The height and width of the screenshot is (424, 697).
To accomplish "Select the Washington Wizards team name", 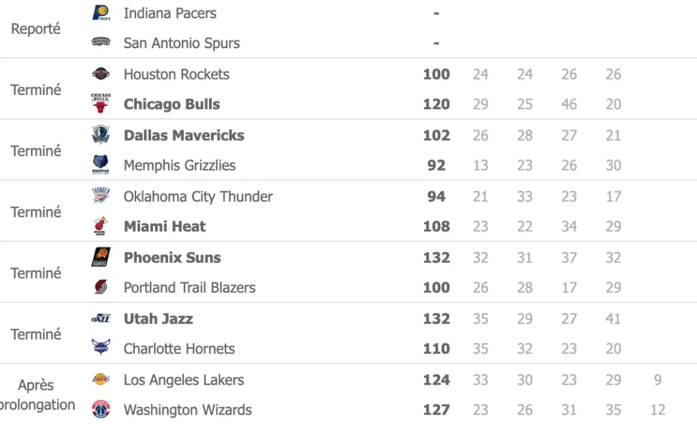I will (187, 410).
